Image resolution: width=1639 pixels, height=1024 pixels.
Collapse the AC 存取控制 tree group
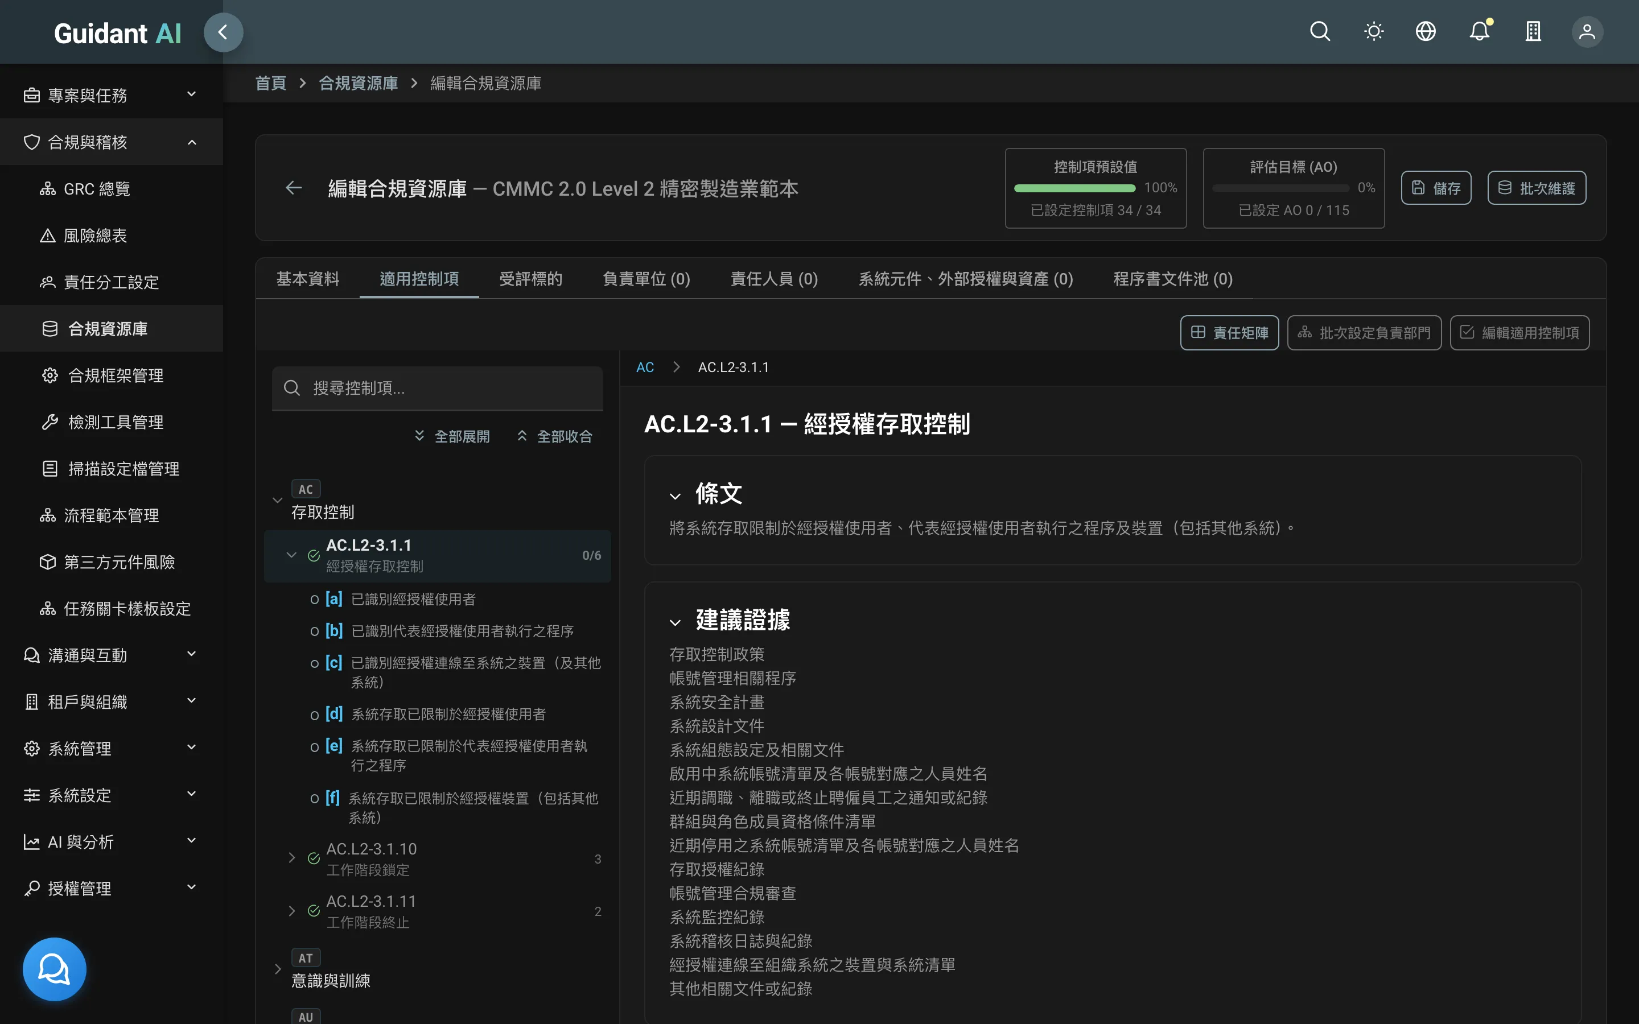pos(278,501)
